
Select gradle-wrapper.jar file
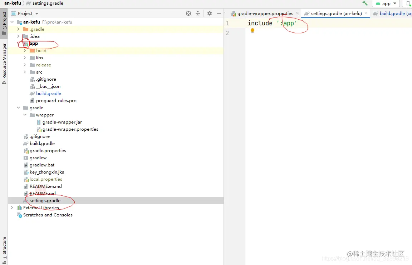[62, 122]
